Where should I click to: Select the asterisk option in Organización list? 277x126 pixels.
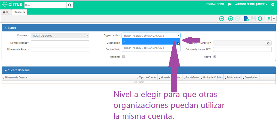coord(151,41)
